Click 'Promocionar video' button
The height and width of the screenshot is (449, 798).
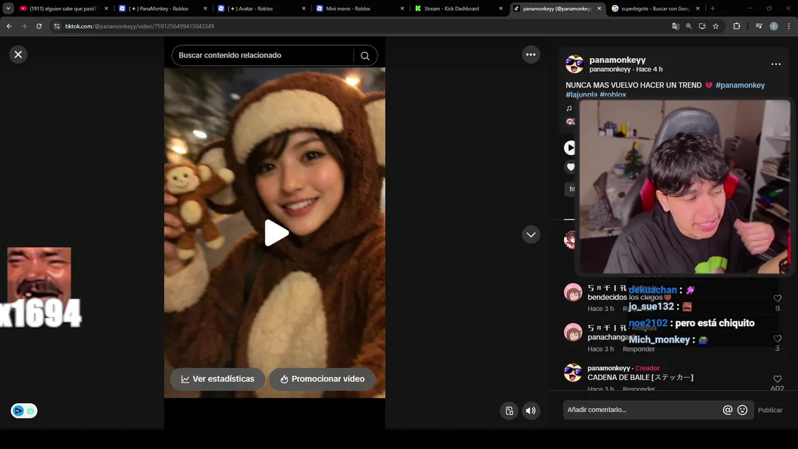pyautogui.click(x=322, y=379)
